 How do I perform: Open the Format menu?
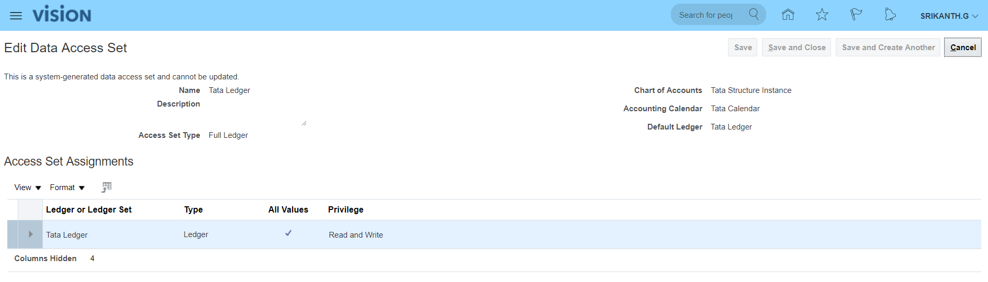(x=67, y=187)
